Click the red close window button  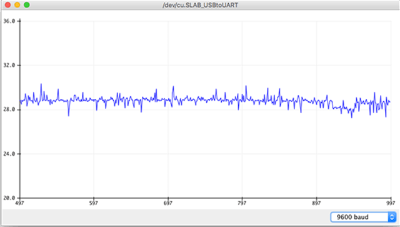[7, 5]
